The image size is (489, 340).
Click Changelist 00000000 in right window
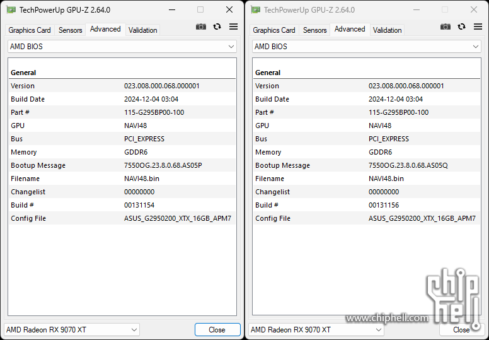[x=384, y=192]
